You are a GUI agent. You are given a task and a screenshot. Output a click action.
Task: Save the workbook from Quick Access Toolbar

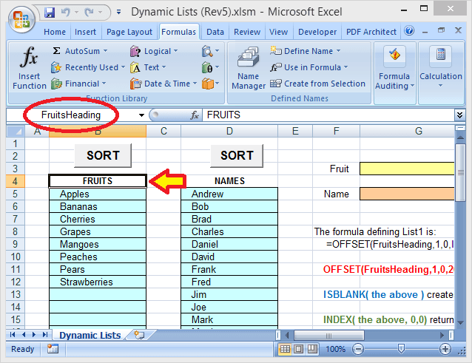click(x=50, y=13)
